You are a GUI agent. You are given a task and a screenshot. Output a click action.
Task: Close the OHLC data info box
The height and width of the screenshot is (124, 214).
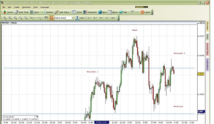tap(35, 117)
